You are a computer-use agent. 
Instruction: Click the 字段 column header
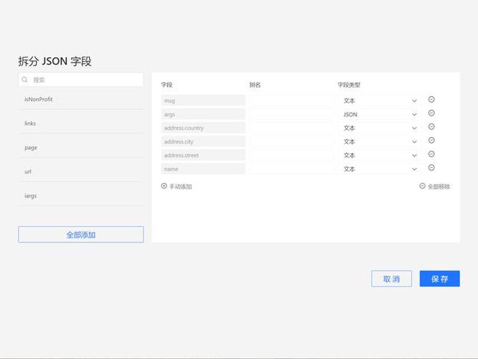(x=167, y=85)
